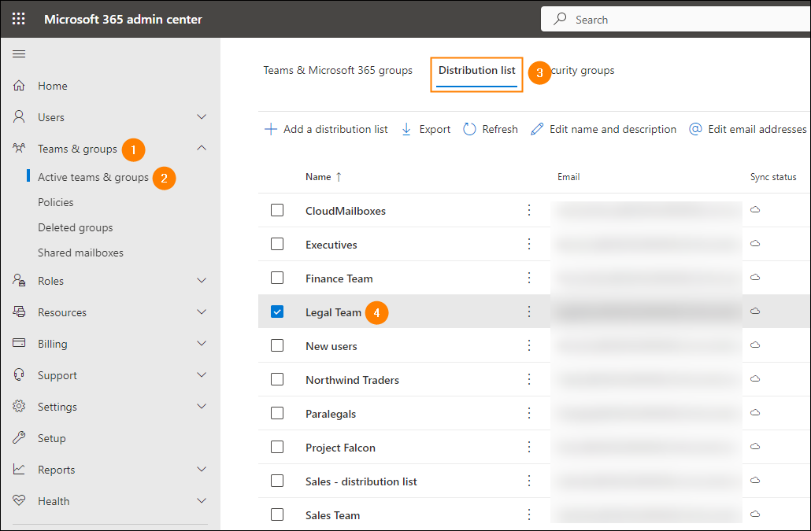Click the search magnifier icon
This screenshot has height=531, width=811.
point(560,19)
